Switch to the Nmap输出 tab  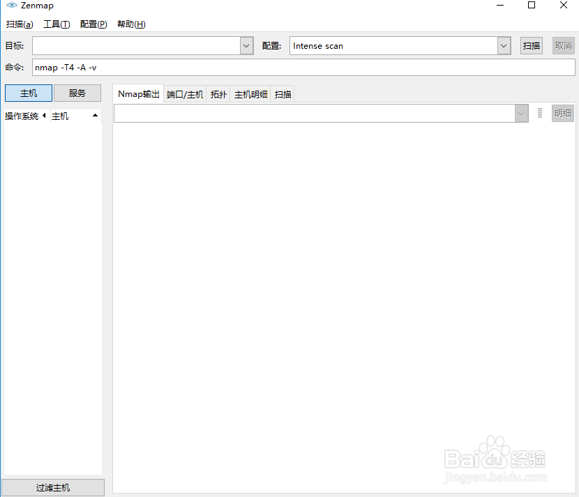(x=139, y=94)
